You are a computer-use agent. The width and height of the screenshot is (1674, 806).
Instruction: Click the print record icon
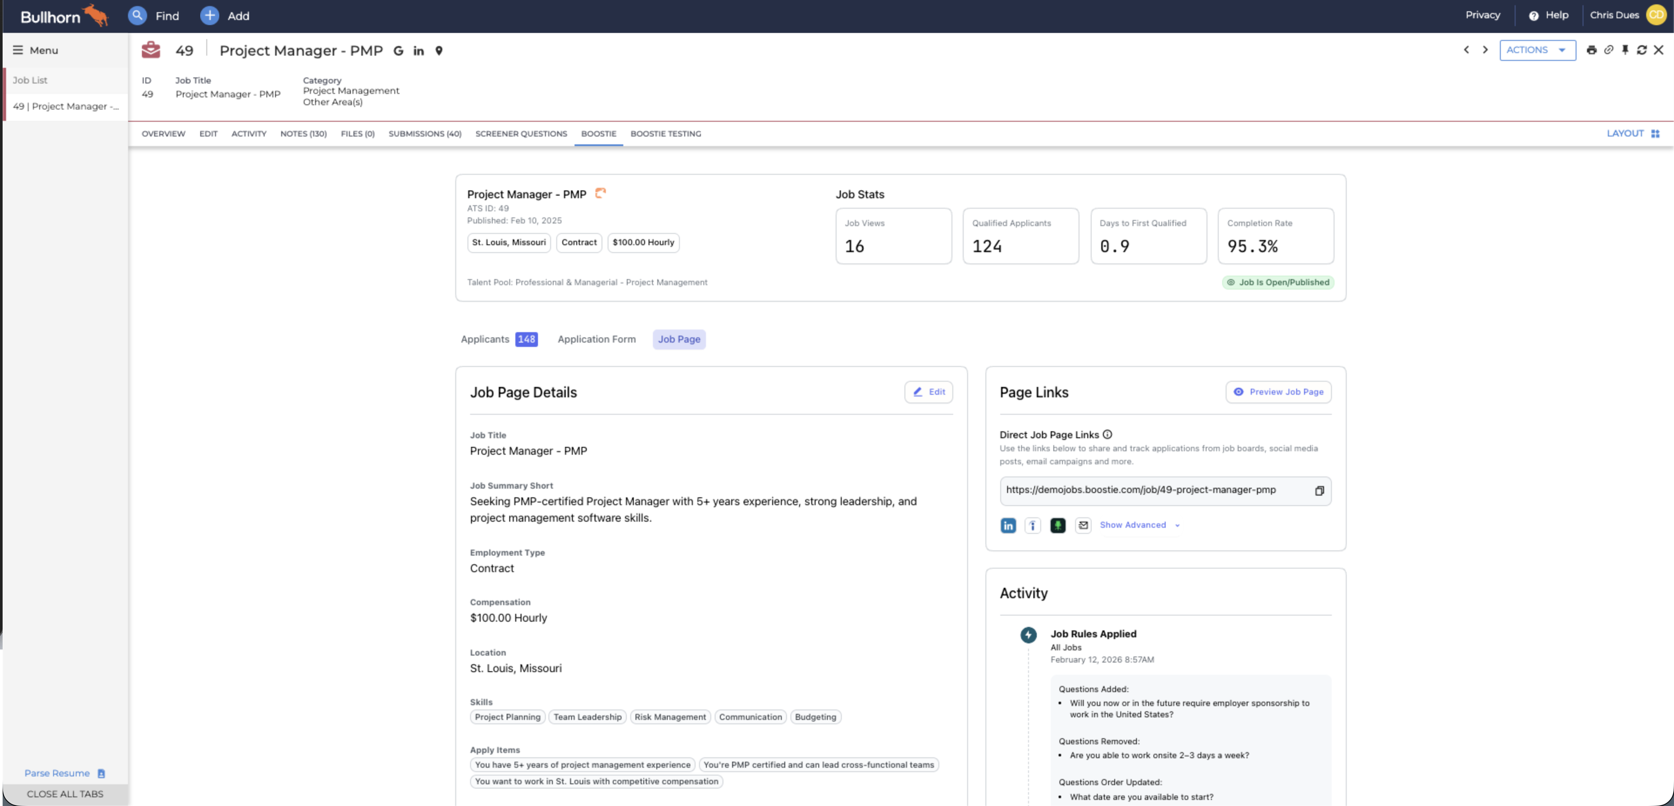pos(1591,50)
